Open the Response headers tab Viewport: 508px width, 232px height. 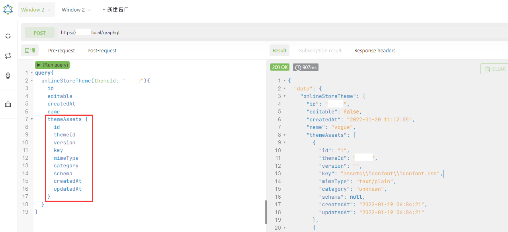(x=375, y=50)
